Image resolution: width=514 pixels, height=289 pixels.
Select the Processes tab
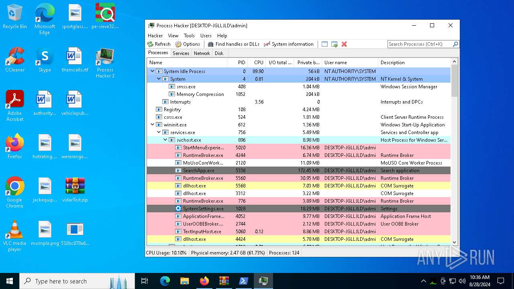click(158, 53)
